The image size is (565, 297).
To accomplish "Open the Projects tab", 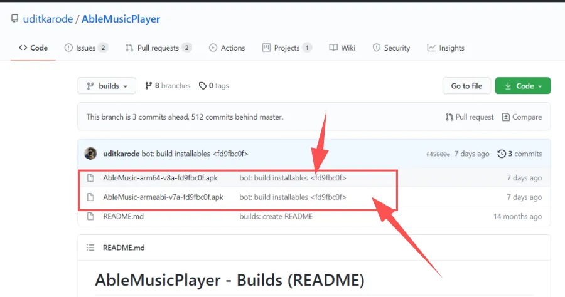I will (287, 48).
